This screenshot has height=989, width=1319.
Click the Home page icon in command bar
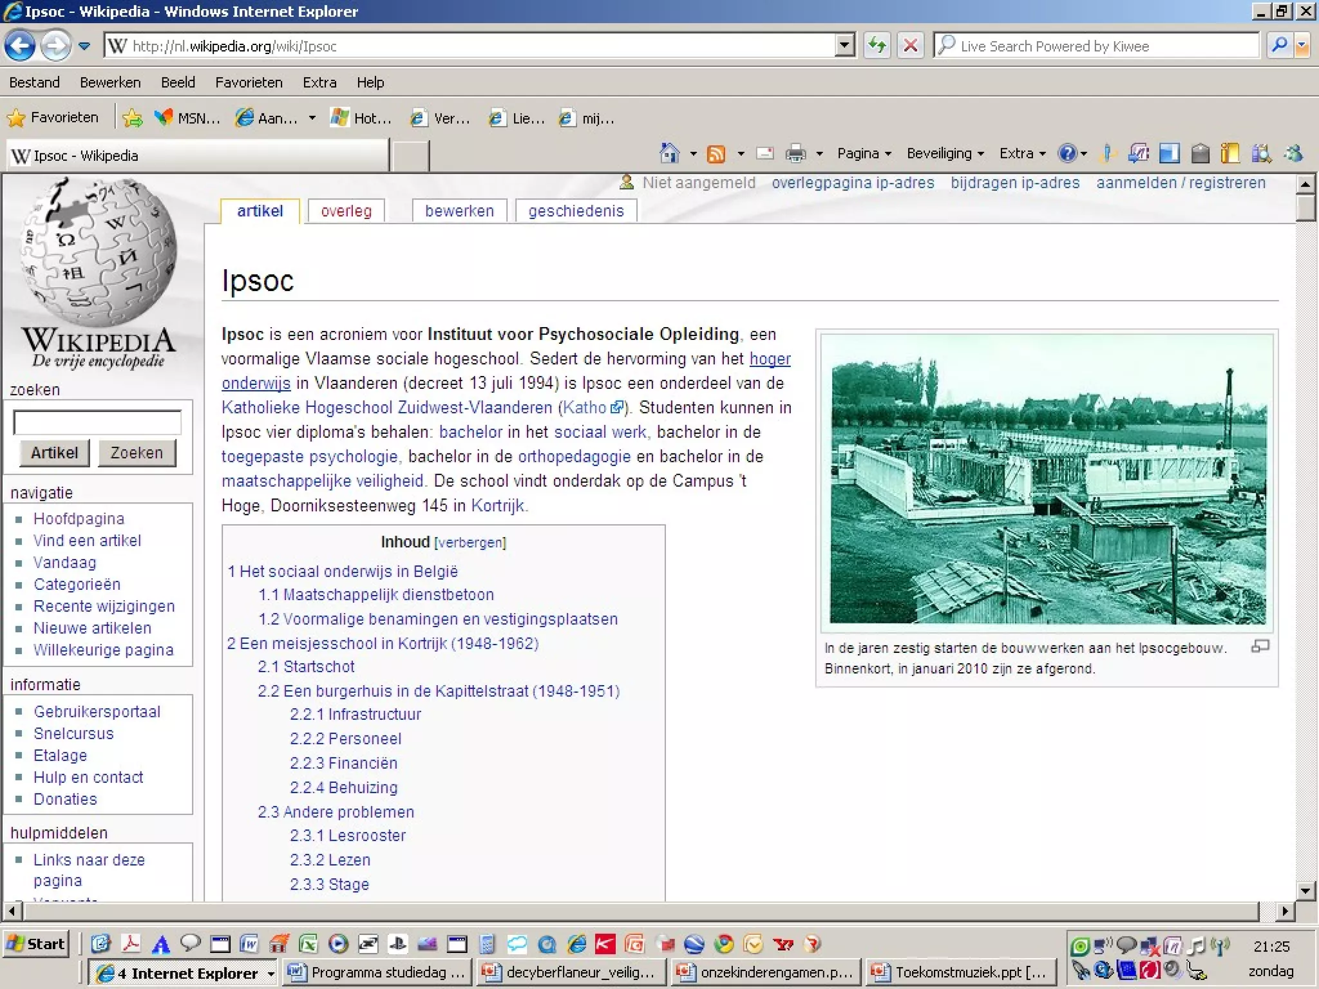(669, 153)
